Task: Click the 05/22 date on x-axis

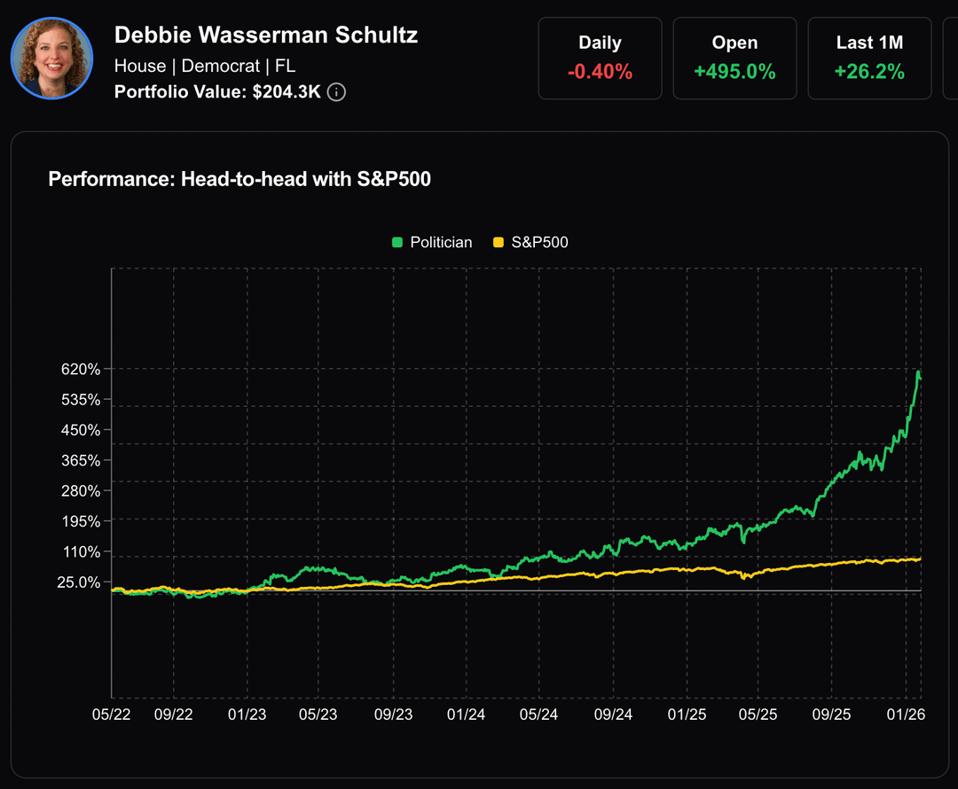Action: 112,714
